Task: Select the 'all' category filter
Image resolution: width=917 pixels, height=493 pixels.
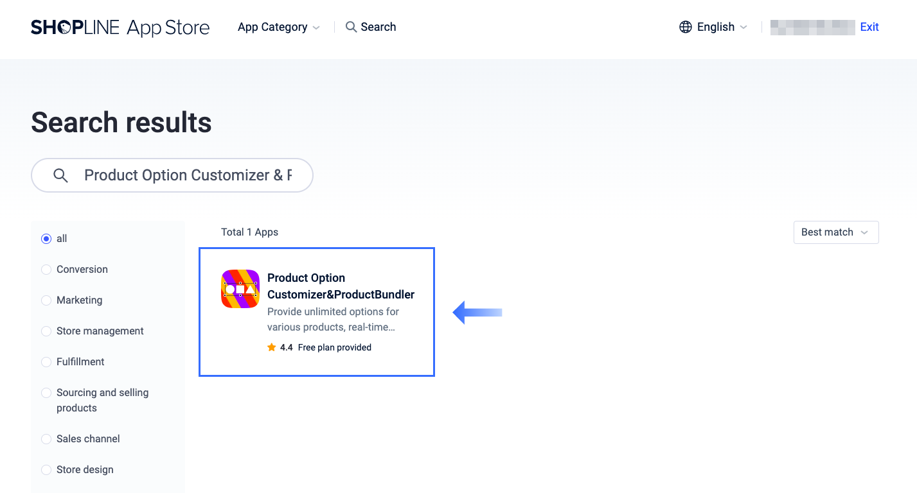Action: (46, 238)
